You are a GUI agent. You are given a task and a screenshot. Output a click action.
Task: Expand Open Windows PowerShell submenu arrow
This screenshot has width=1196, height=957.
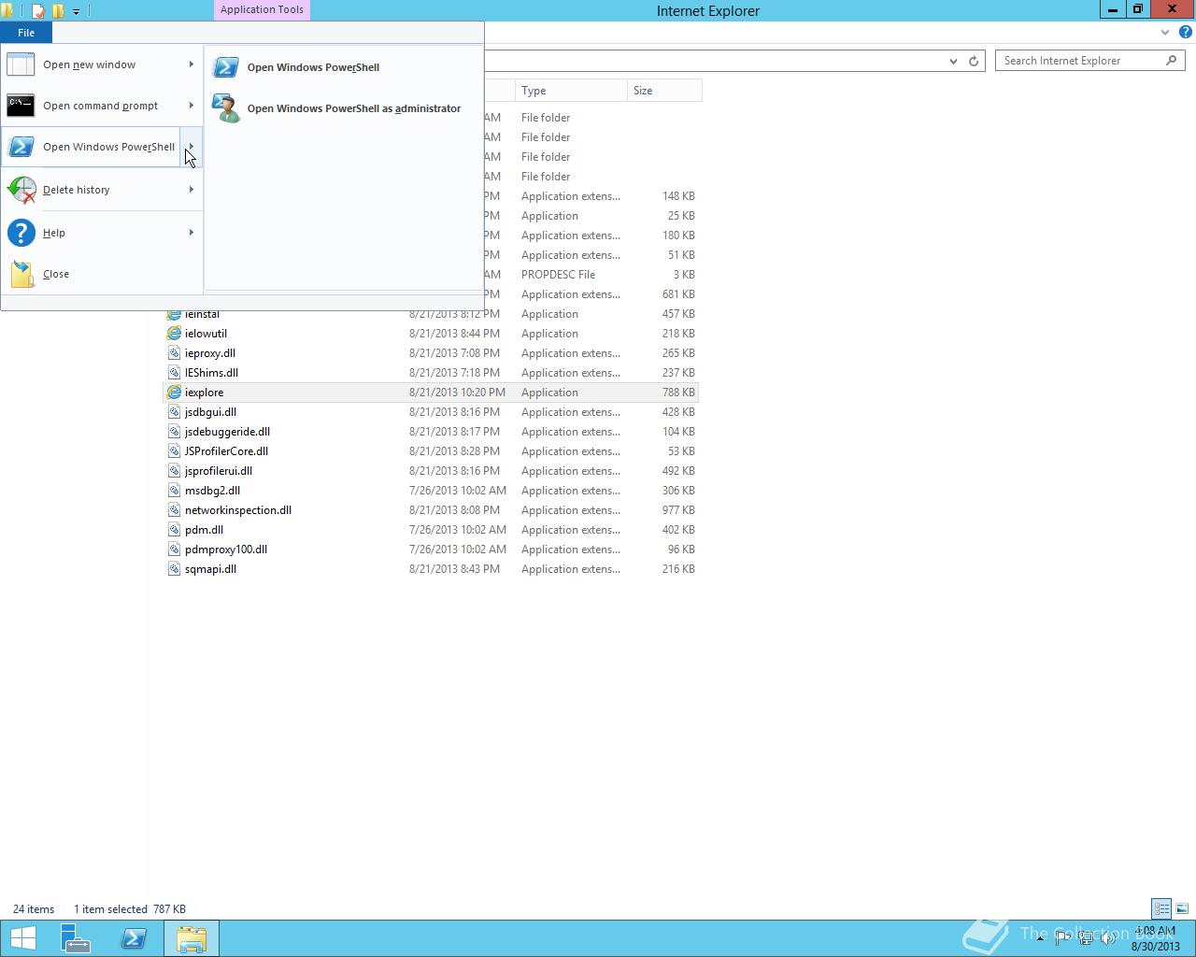[x=191, y=147]
